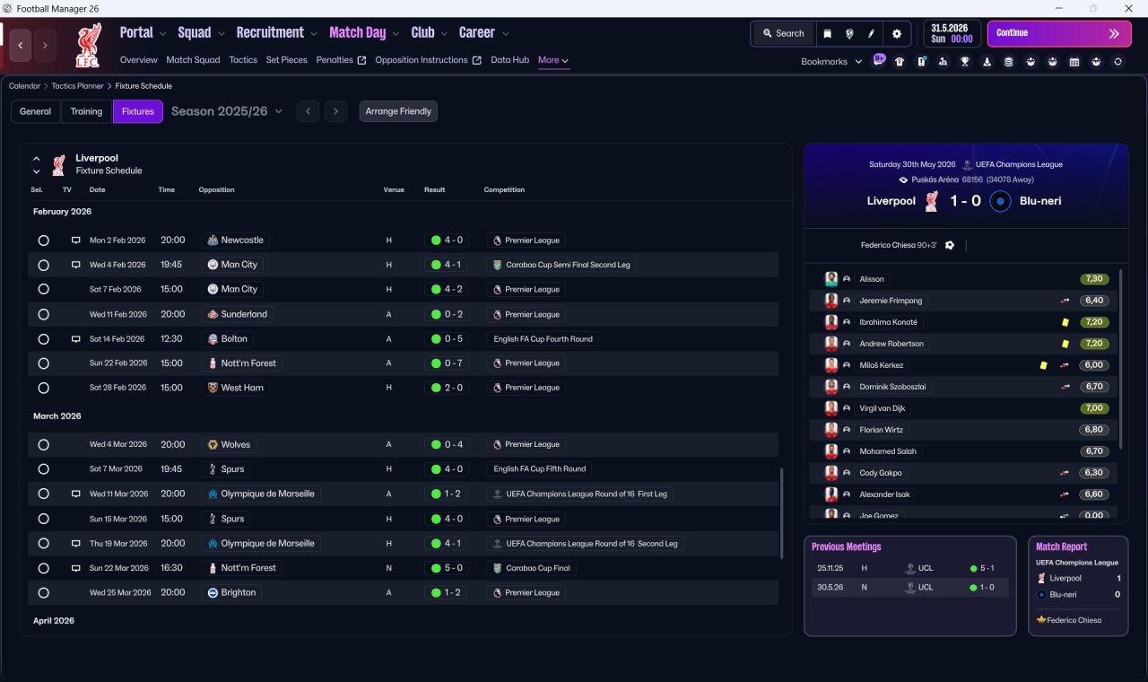Switch to the Training tab
The width and height of the screenshot is (1148, 682).
[x=86, y=111]
